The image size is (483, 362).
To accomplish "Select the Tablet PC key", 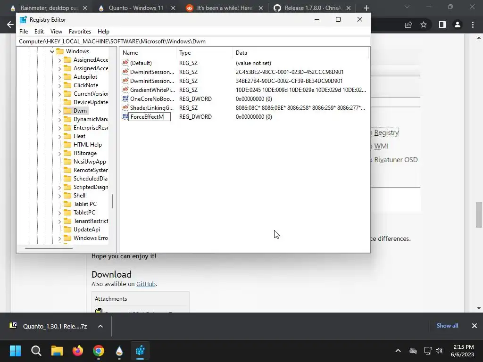I will click(85, 204).
